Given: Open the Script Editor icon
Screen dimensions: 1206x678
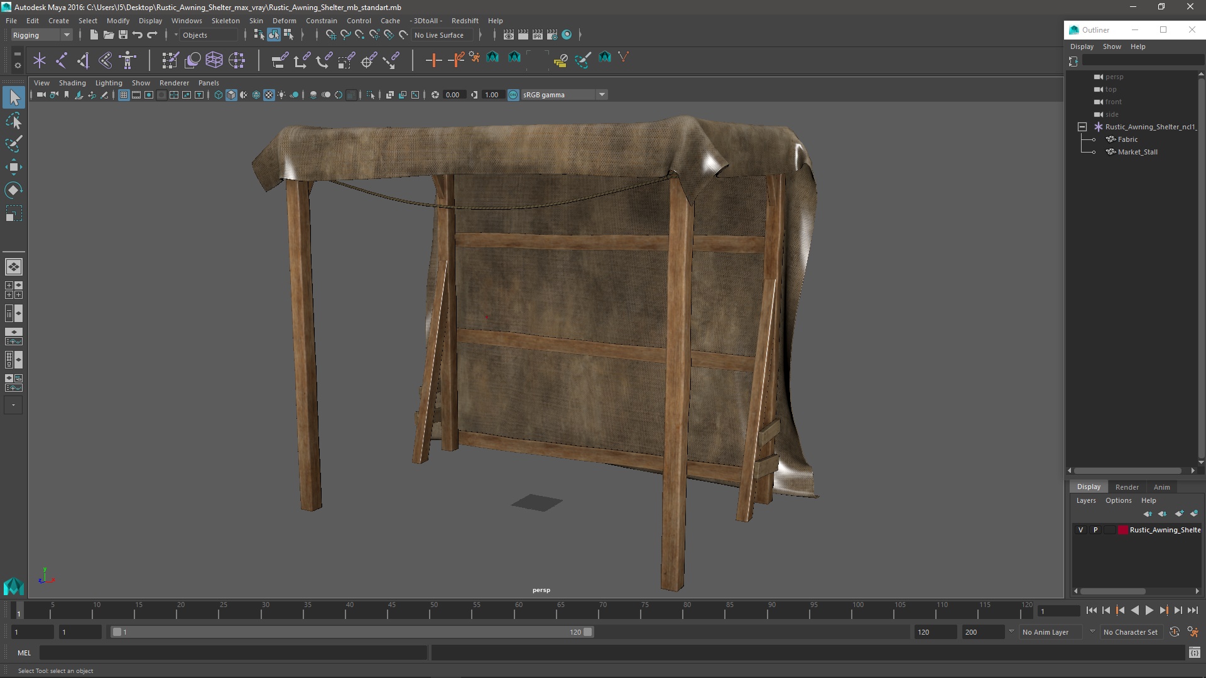Looking at the screenshot, I should [x=1194, y=653].
